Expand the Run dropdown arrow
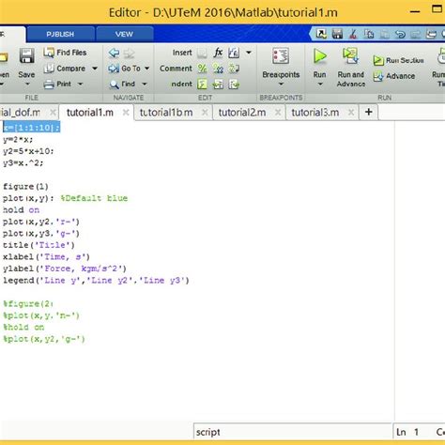 pos(320,84)
